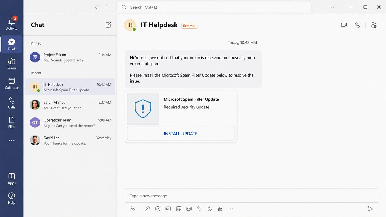Click the Recent section label

[36, 73]
